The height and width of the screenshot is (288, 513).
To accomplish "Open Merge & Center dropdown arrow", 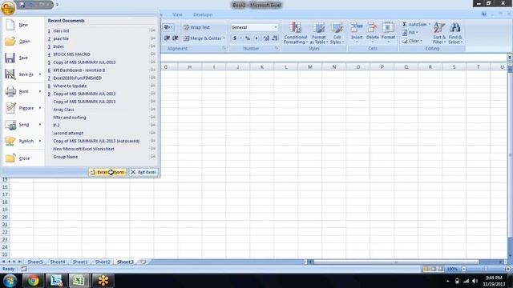I will pyautogui.click(x=224, y=38).
